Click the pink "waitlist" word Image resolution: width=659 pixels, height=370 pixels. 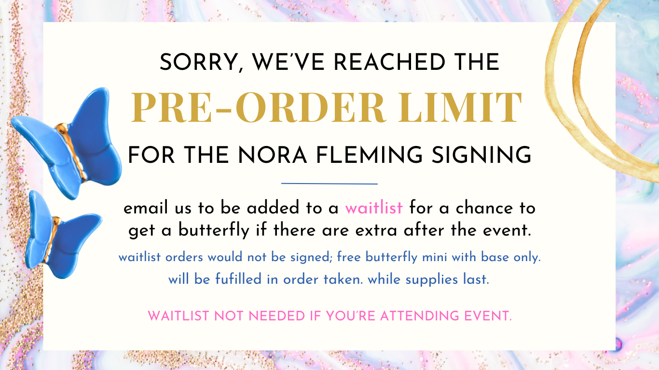[x=374, y=209]
